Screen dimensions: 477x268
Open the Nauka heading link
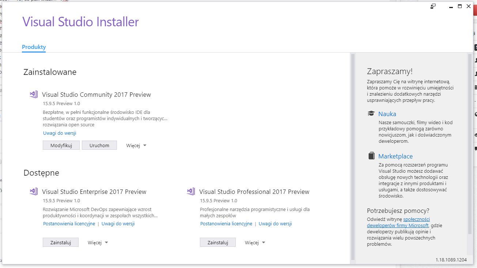coord(387,114)
